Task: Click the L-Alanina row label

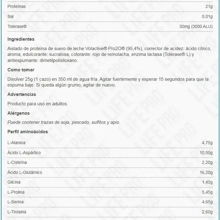Action: pos(16,143)
